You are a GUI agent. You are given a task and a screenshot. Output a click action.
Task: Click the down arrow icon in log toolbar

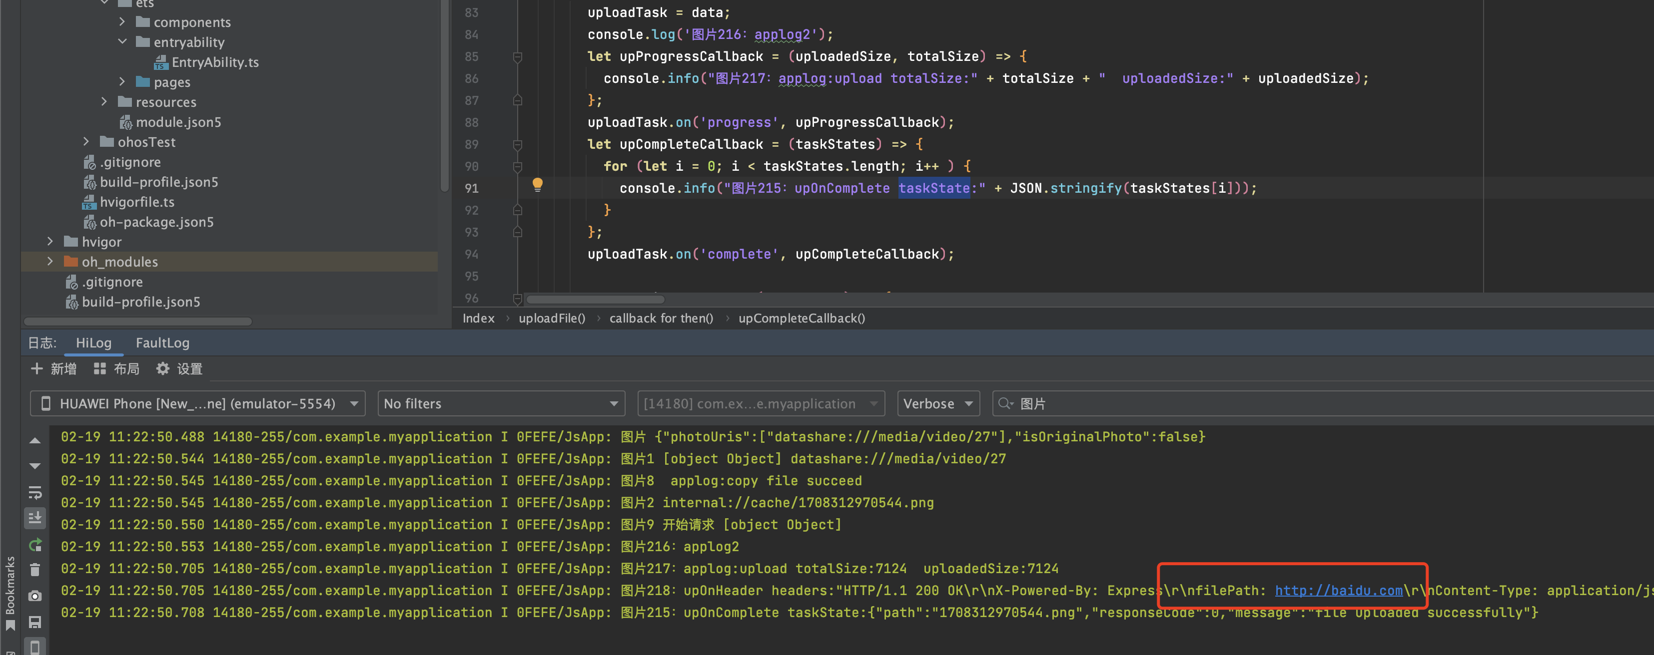click(x=35, y=466)
